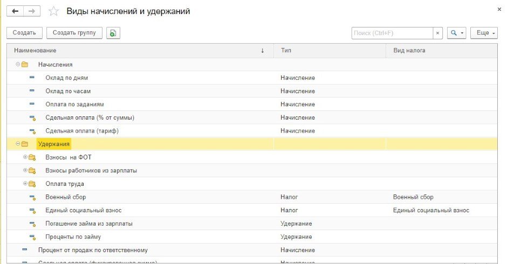Select the Оклад по дням row
The height and width of the screenshot is (264, 507).
coord(252,78)
